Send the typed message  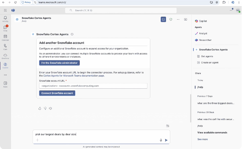(166, 140)
